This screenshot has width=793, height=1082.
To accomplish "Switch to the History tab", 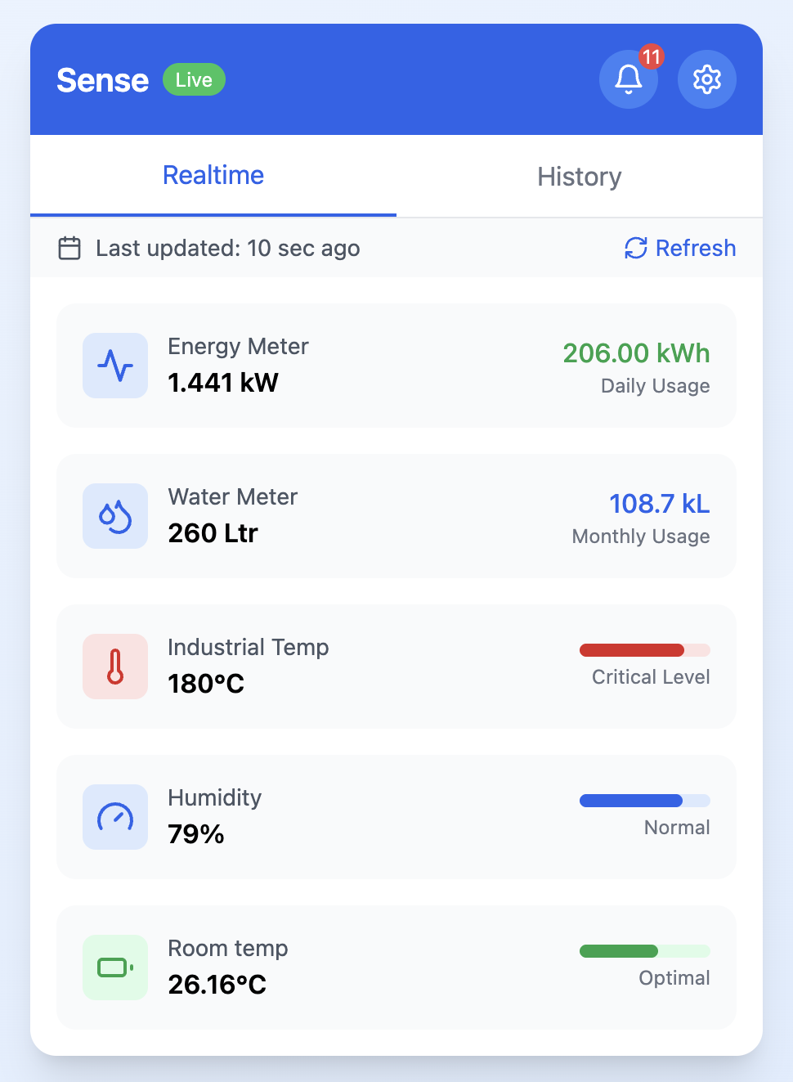I will pos(579,177).
